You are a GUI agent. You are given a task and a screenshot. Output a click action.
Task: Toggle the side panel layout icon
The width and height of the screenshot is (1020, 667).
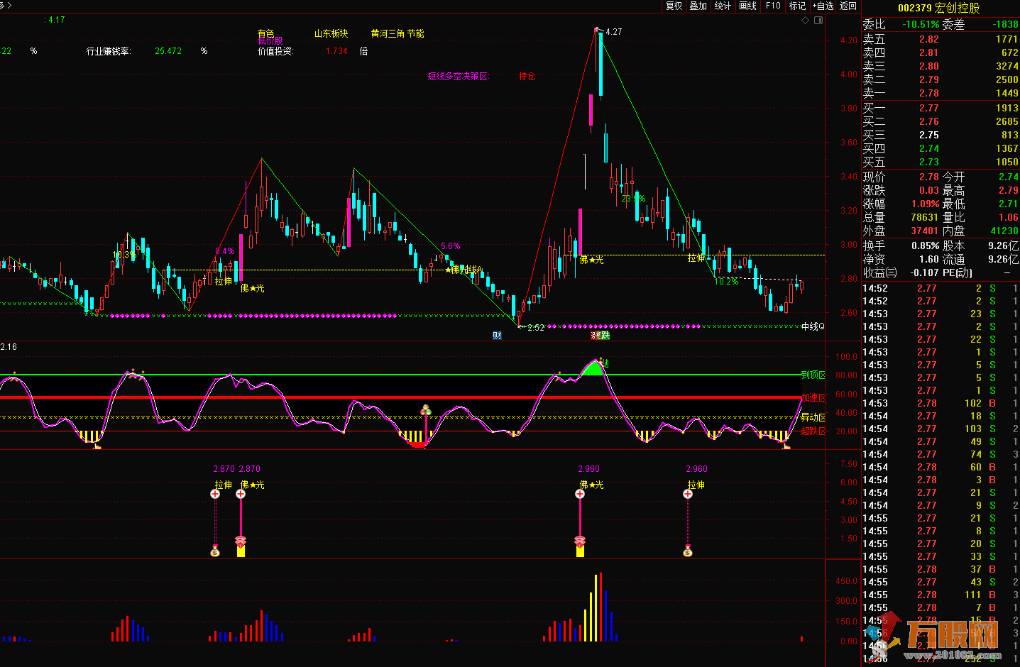pos(818,21)
